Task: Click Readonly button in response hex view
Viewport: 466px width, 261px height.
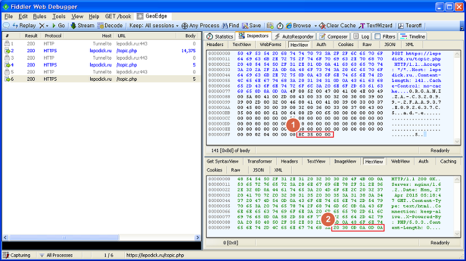Action: [x=440, y=243]
